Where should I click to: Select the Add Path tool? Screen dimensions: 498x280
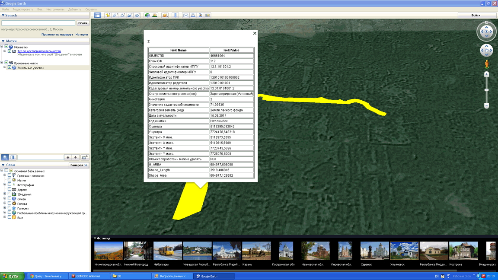[123, 15]
